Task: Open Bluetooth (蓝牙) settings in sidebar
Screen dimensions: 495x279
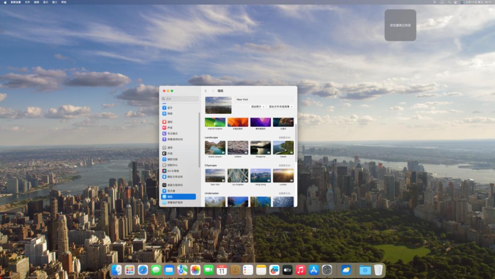Action: tap(170, 108)
